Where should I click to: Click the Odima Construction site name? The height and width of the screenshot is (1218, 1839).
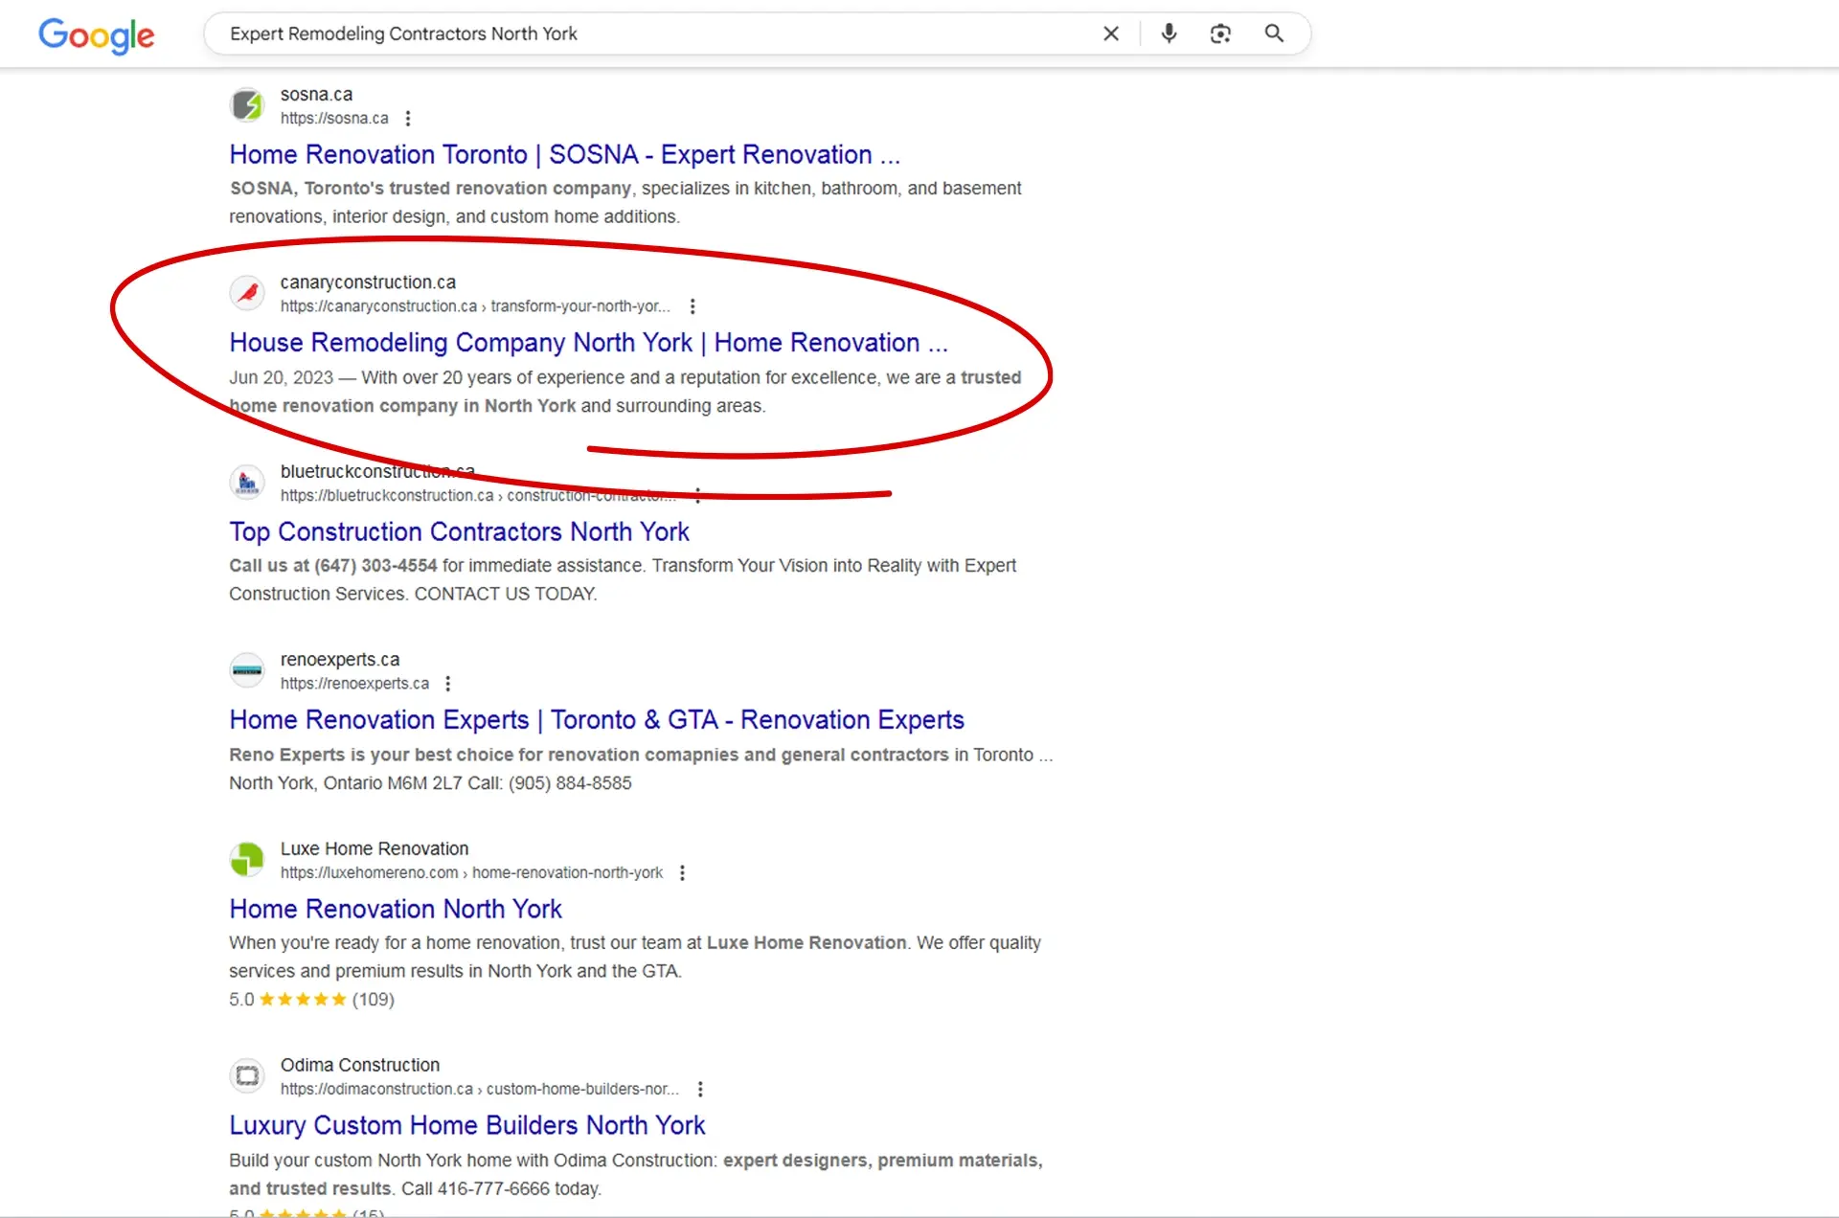pos(360,1065)
